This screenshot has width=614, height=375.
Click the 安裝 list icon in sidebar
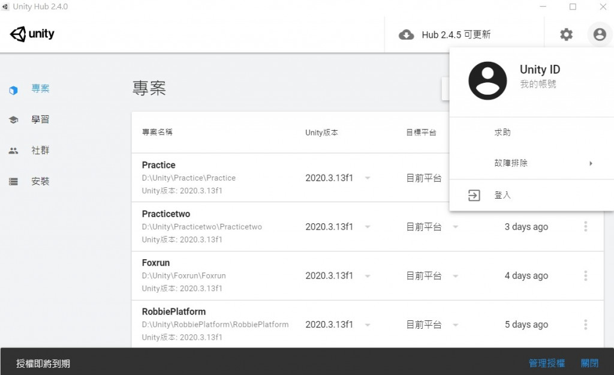13,181
